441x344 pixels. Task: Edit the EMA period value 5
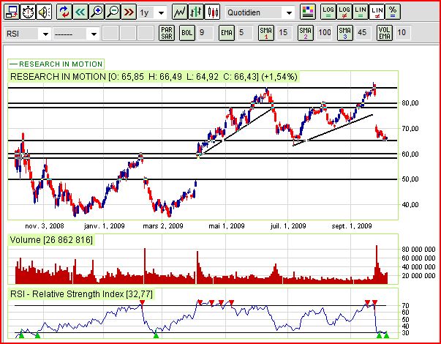(244, 33)
